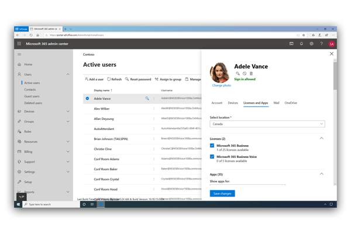Click Type here to search box
Image resolution: width=351 pixels, height=234 pixels.
coord(51,204)
